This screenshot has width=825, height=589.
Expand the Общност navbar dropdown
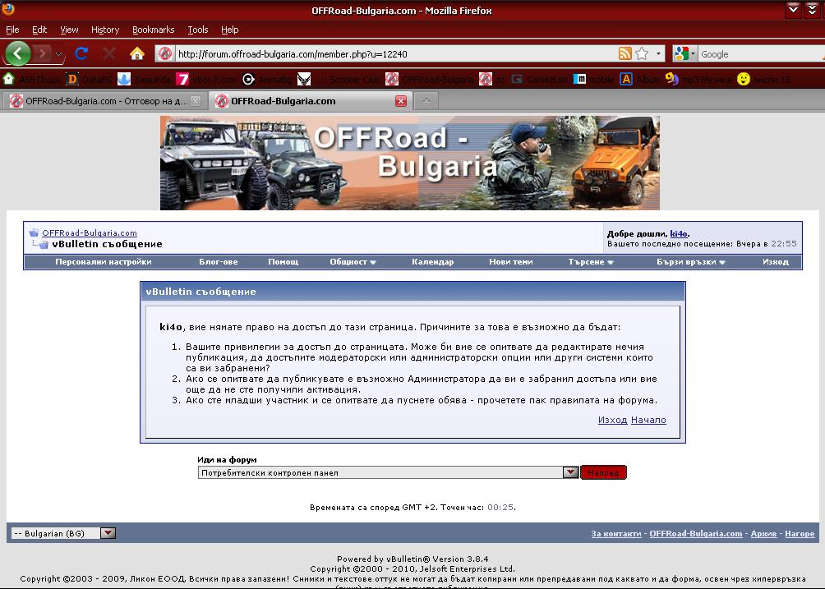(x=353, y=262)
